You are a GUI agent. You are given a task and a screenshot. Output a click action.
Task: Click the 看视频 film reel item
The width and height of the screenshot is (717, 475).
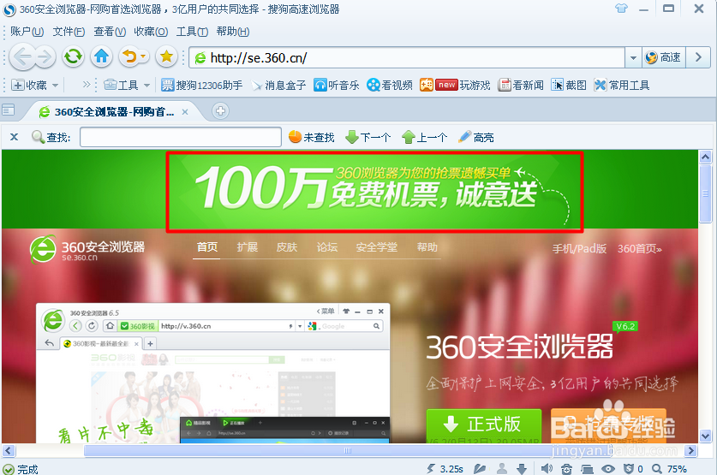tap(390, 85)
